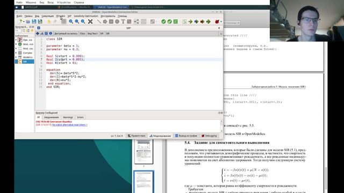This screenshot has height=193, width=344.
Task: Toggle grid lines in the toolbar
Action: (x=63, y=21)
